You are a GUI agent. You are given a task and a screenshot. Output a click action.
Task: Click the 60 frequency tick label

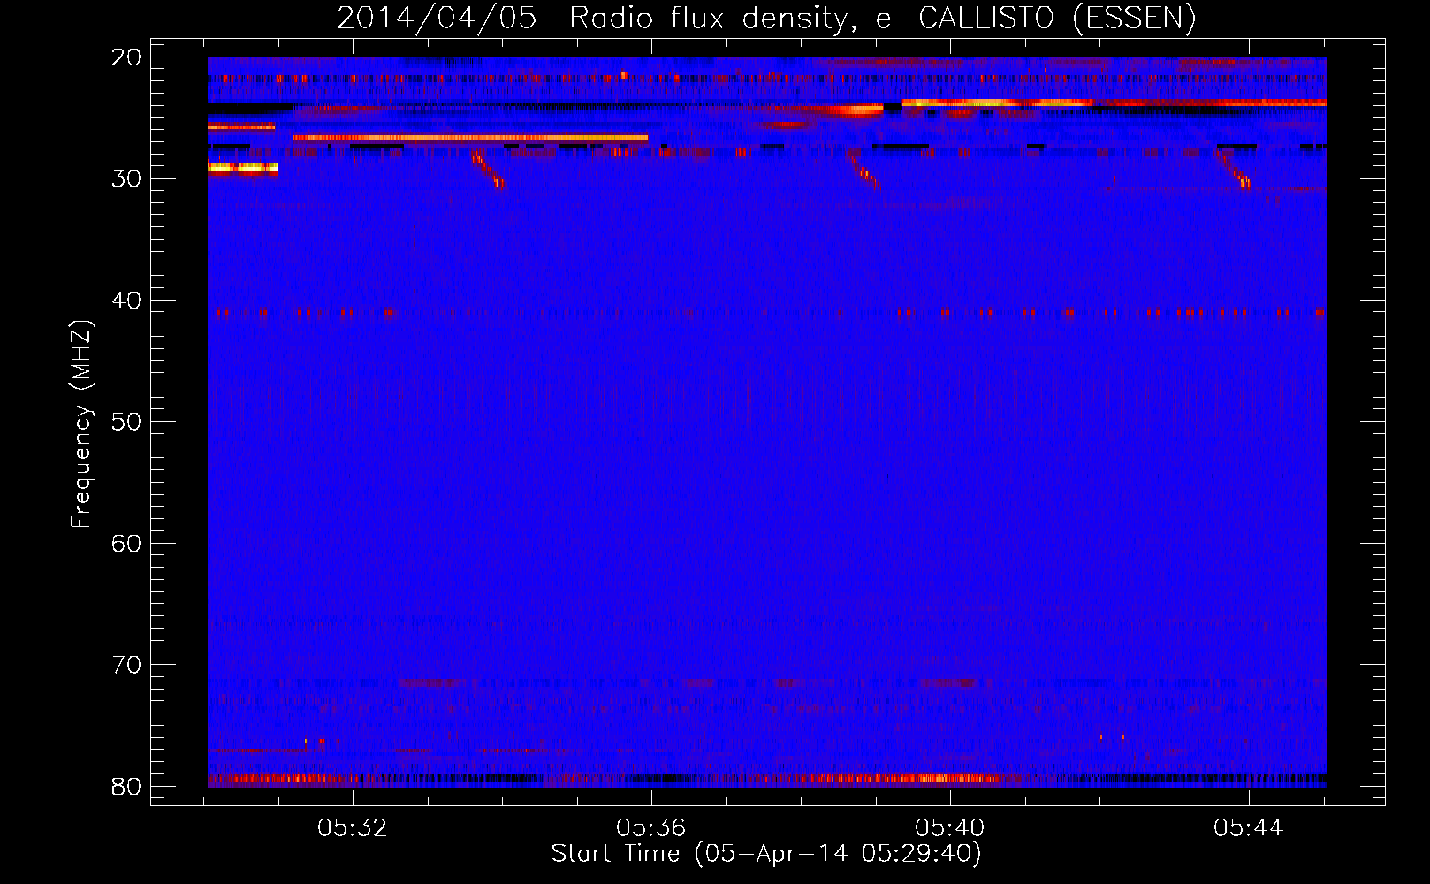(x=126, y=543)
